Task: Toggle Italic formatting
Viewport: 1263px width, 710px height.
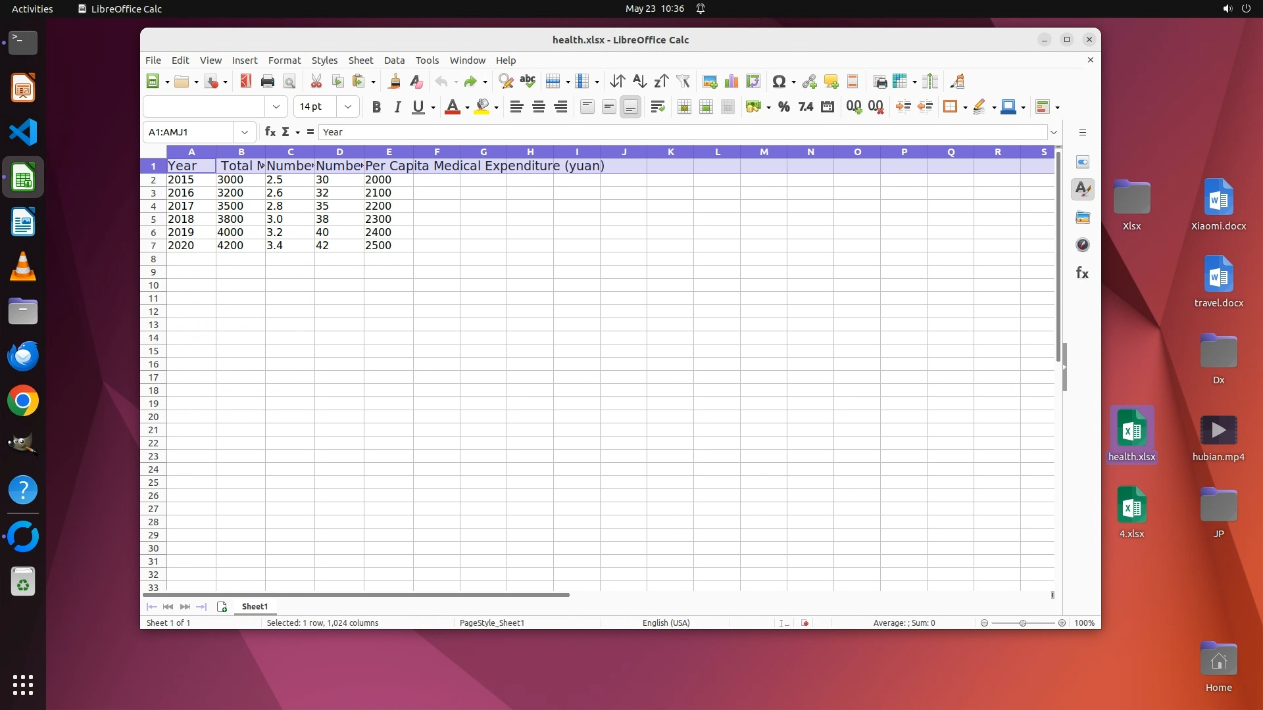Action: tap(397, 107)
